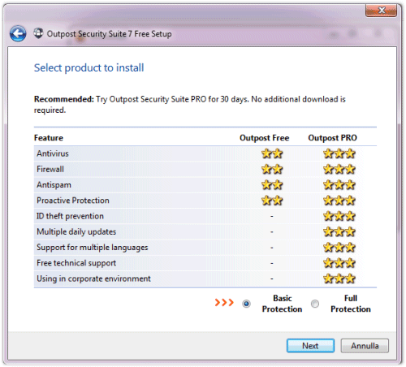Close the setup window
This screenshot has height=367, width=406.
(x=381, y=11)
